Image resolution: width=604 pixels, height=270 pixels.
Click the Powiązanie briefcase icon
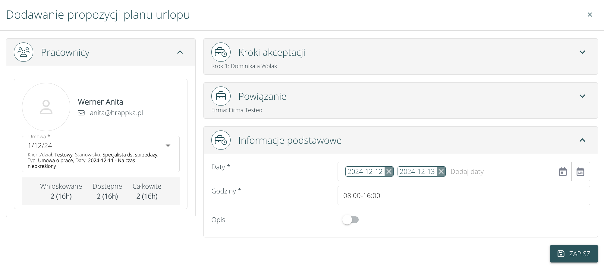(x=221, y=96)
